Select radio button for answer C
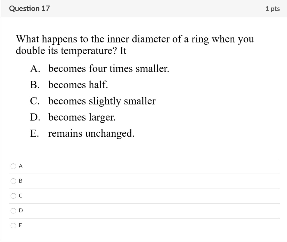 click(13, 196)
